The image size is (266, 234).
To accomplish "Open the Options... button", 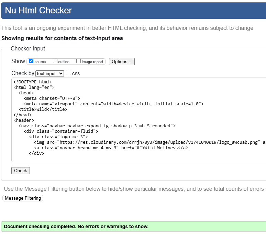I will [x=122, y=62].
